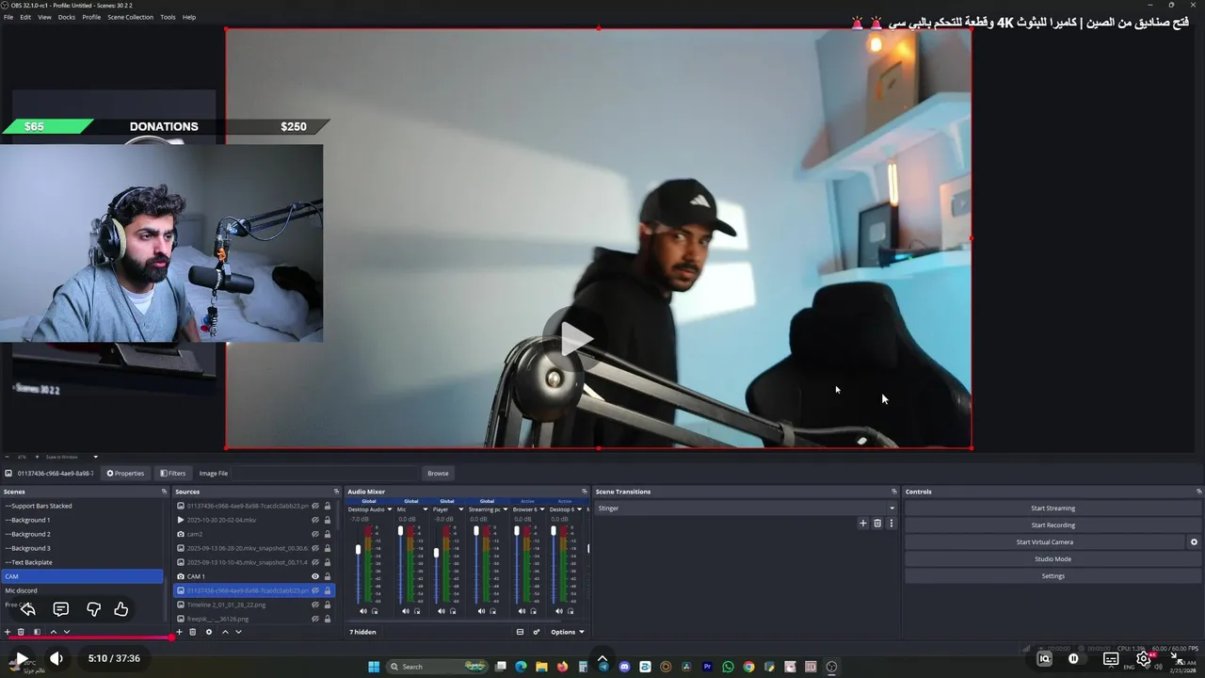Toggle monitoring icon for Desktop 6 channel
This screenshot has height=678, width=1205.
(x=570, y=611)
